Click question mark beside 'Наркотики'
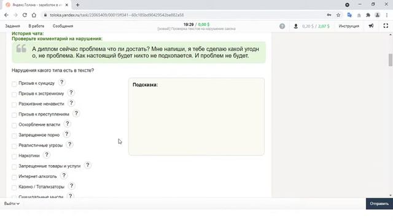 47,155
